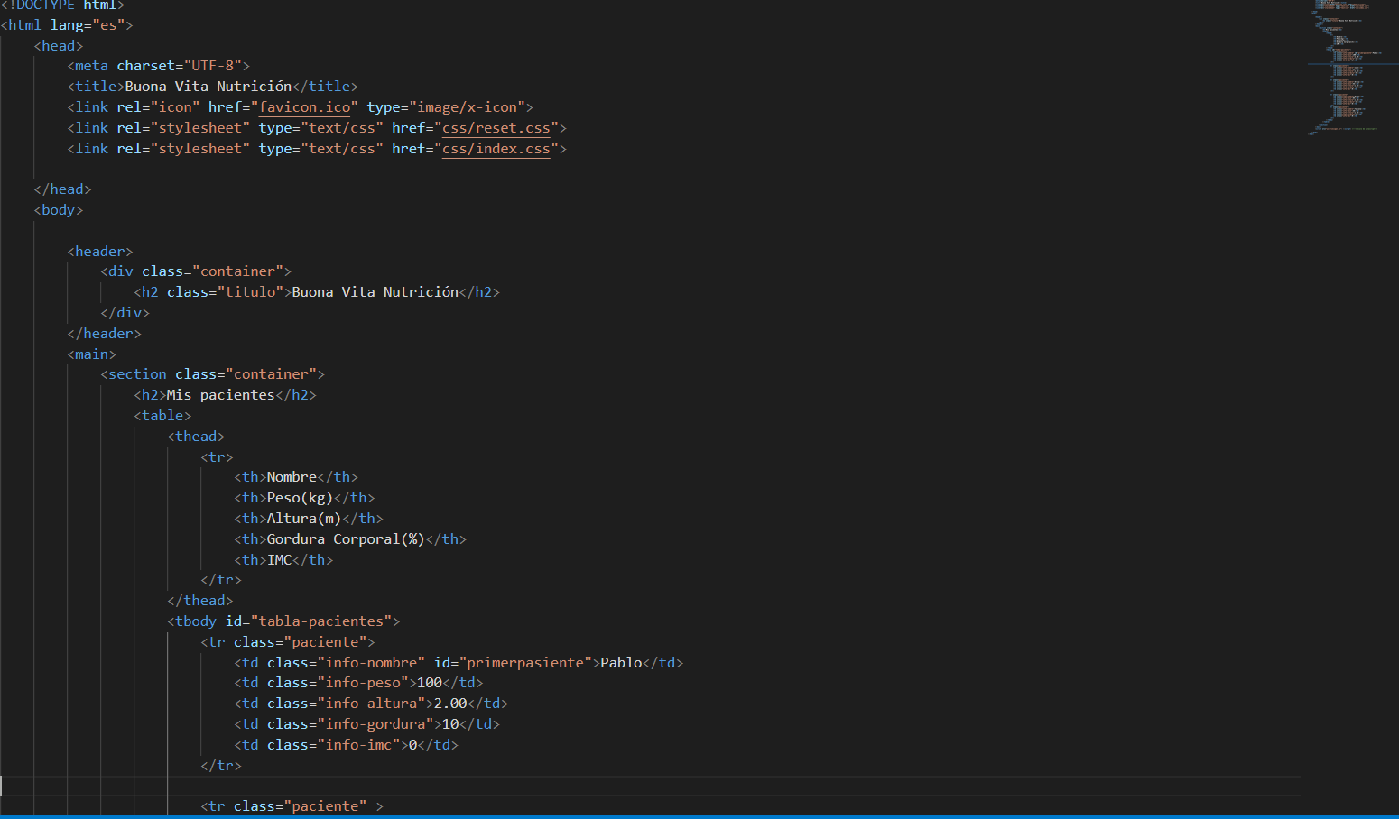Place cursor on the "es" lang value
1399x819 pixels.
(108, 25)
